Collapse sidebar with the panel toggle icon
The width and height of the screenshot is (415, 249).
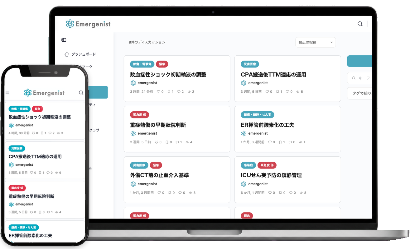(x=64, y=40)
